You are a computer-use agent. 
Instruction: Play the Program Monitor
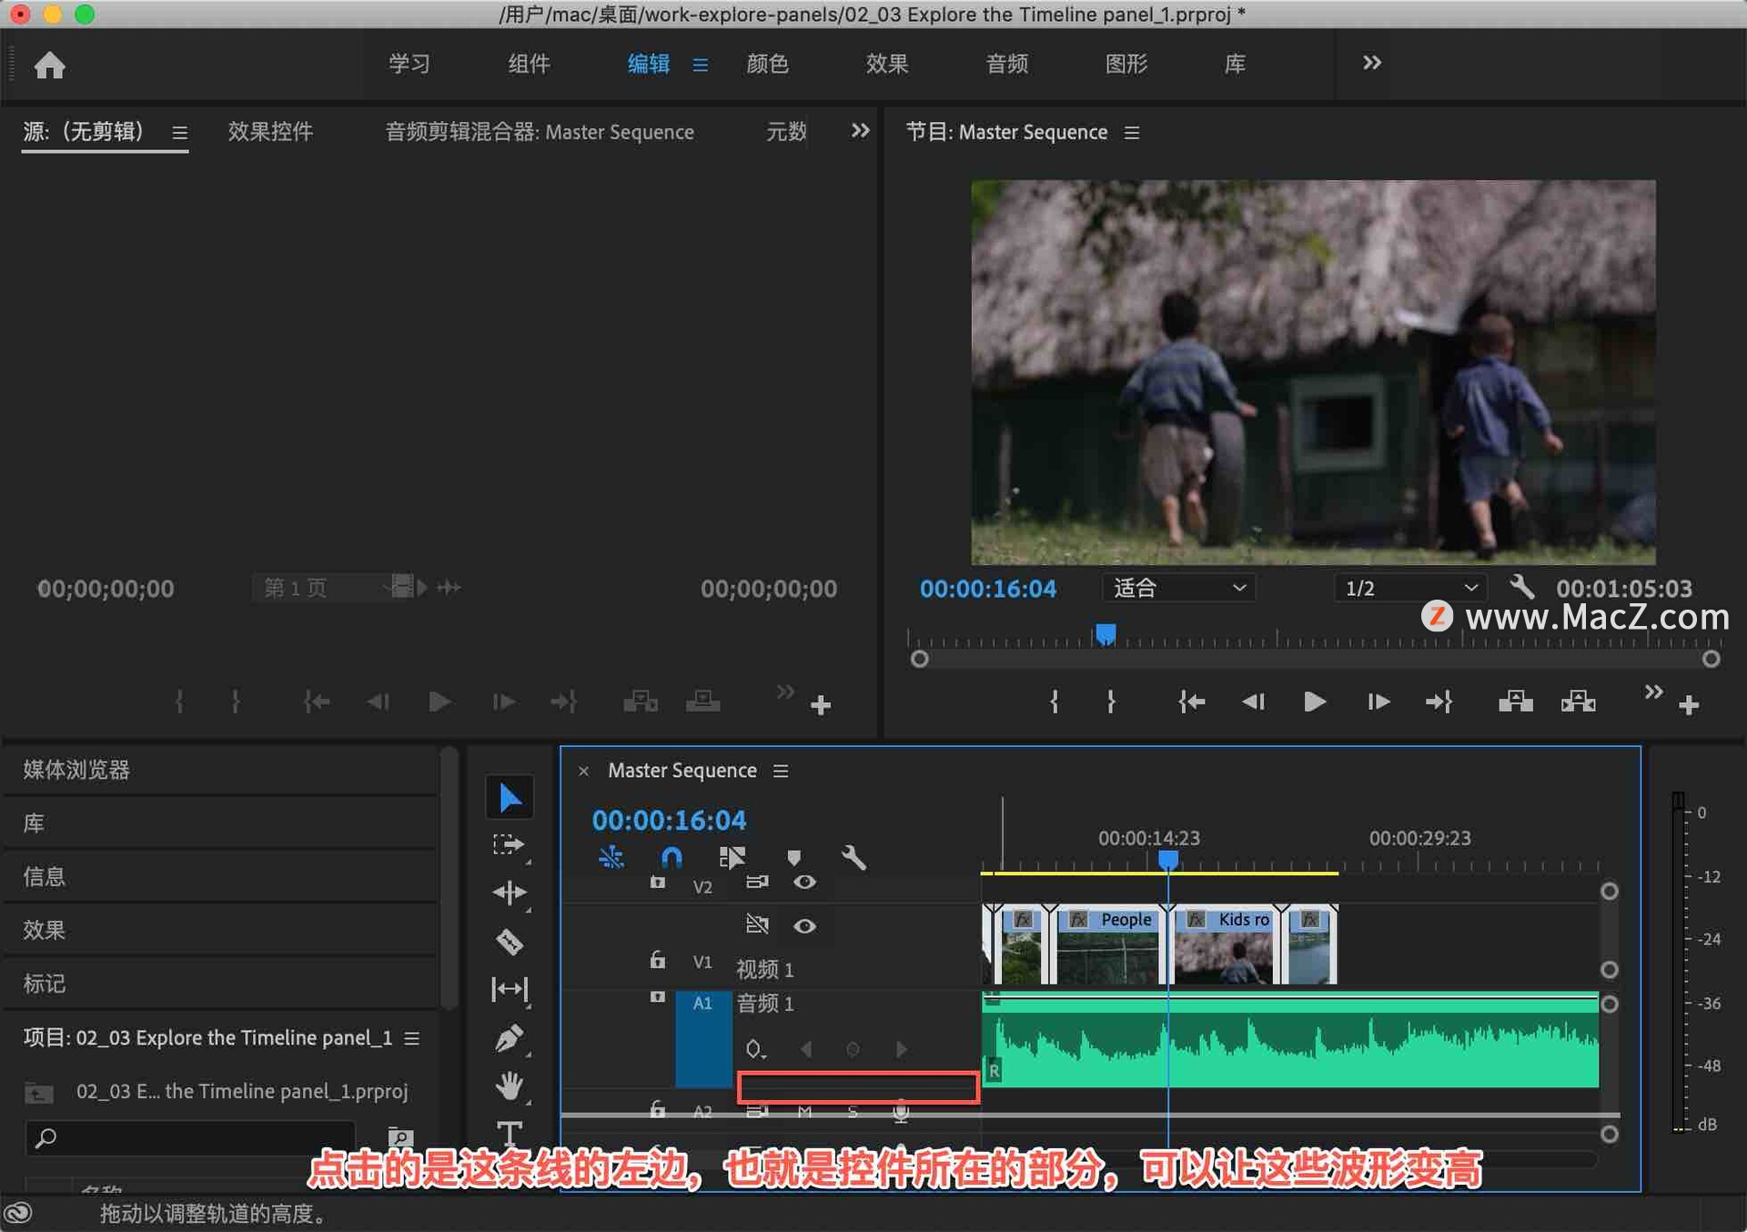(1314, 702)
